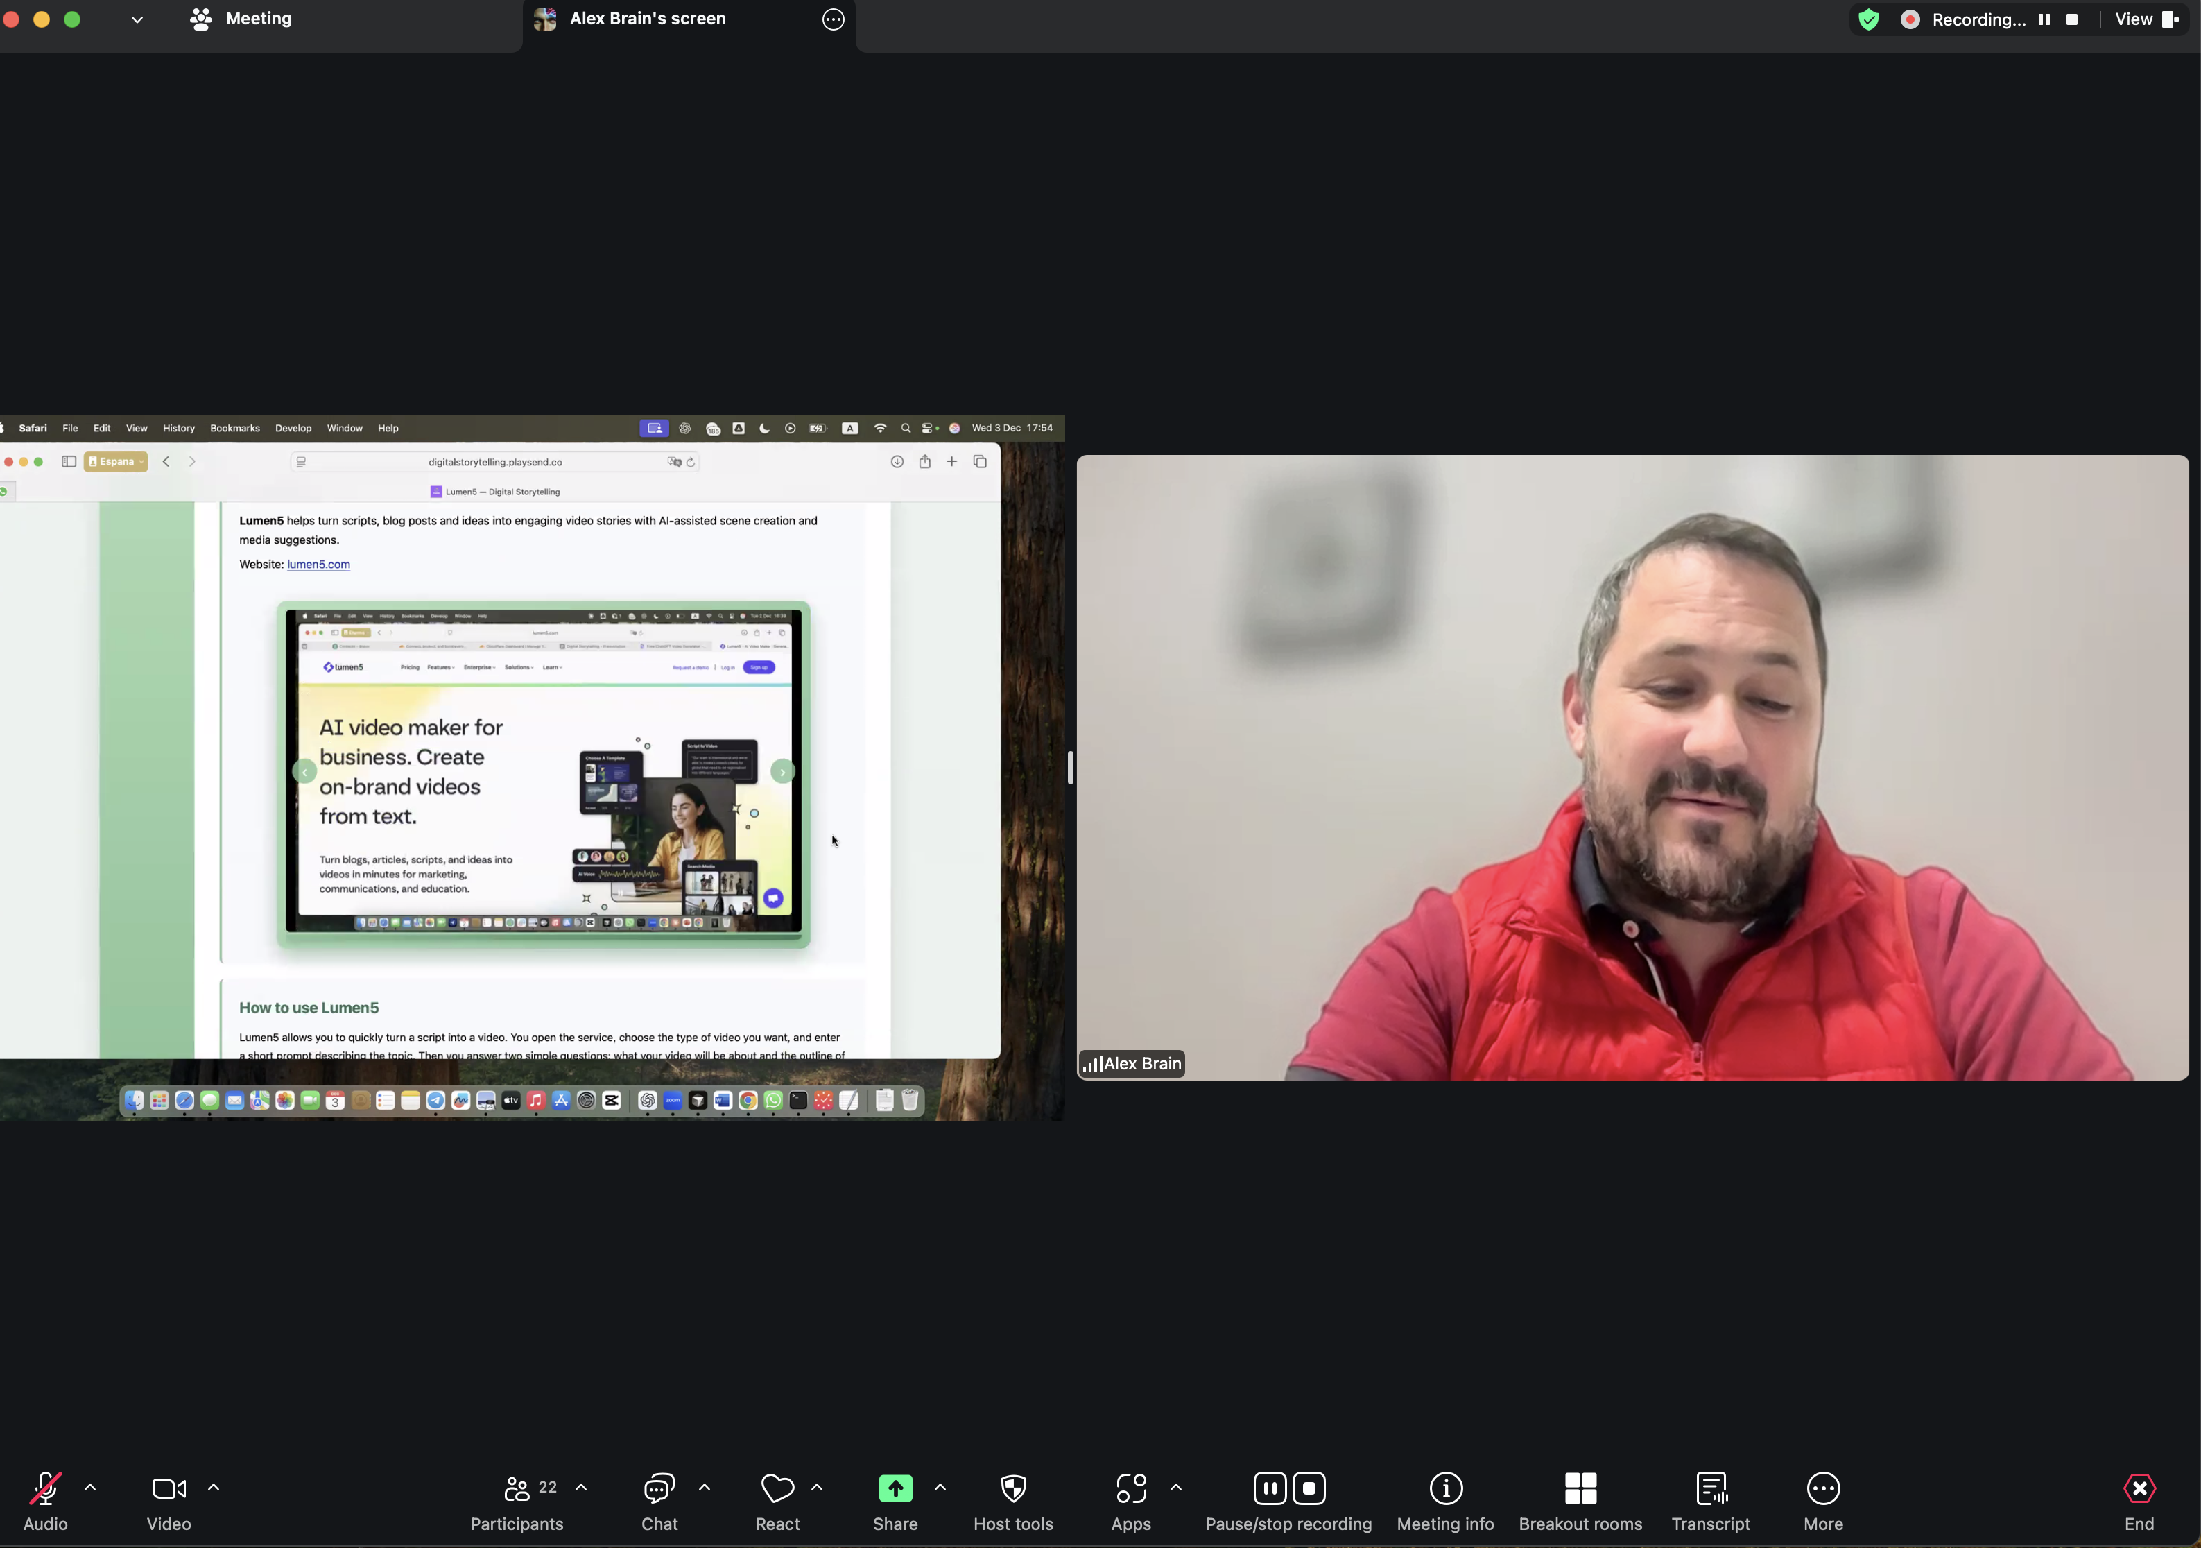Viewport: 2201px width, 1548px height.
Task: Stop recording using the top bar button
Action: (x=2071, y=19)
